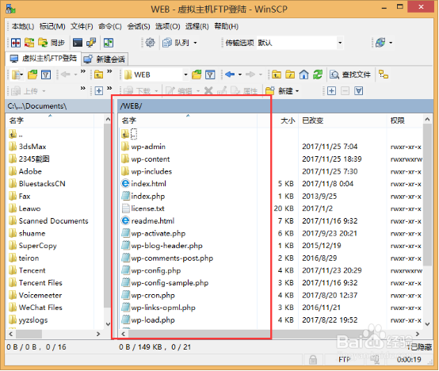
Task: Toggle the remote directory tree icon
Action: [384, 75]
